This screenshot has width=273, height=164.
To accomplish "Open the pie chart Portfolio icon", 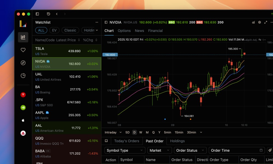I will (x=23, y=75).
